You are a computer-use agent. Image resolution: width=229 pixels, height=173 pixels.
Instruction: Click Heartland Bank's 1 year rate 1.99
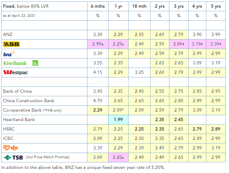[x=118, y=120]
